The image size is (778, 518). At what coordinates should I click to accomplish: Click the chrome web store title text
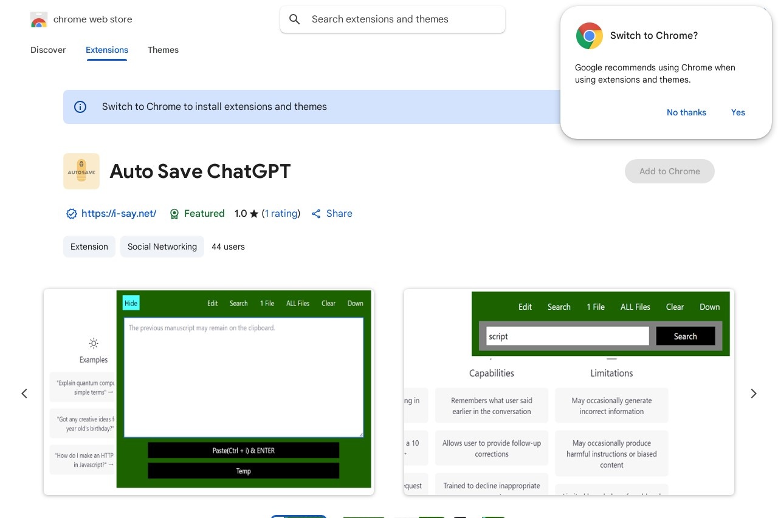pyautogui.click(x=92, y=19)
